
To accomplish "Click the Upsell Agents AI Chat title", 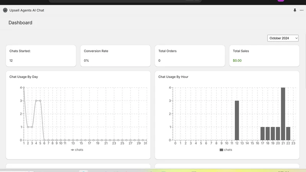I will tap(27, 10).
